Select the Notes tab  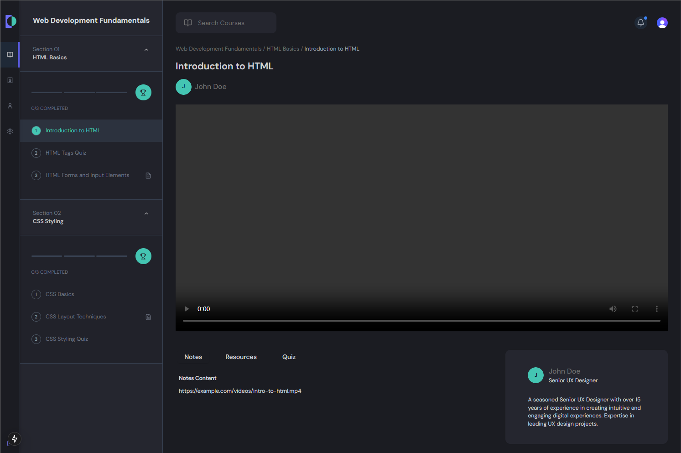pos(193,357)
